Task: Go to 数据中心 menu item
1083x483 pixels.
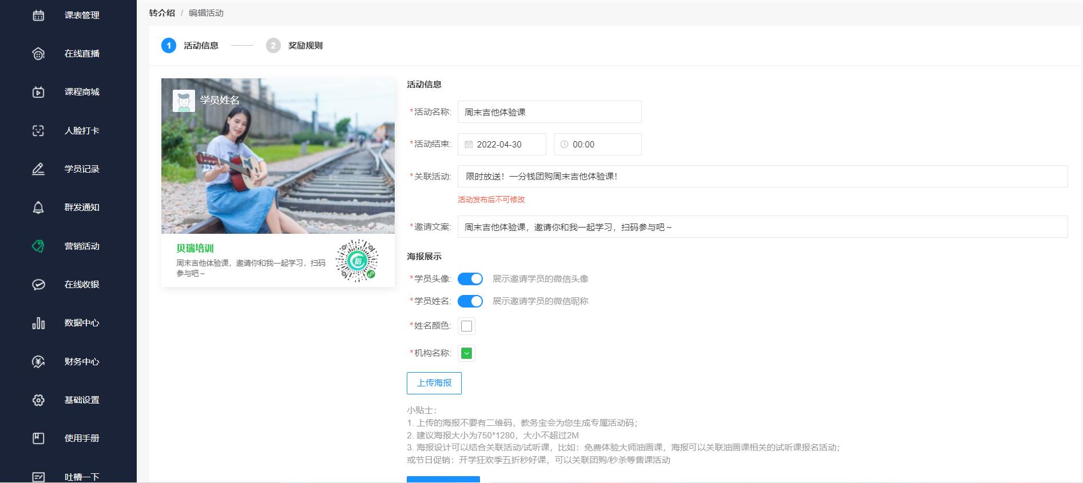Action: point(82,323)
